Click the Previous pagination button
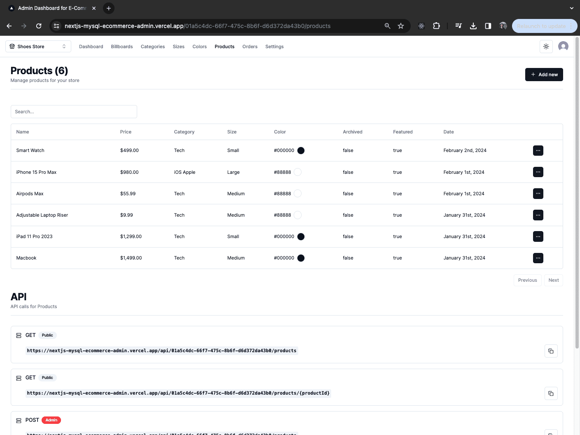This screenshot has width=580, height=435. [x=528, y=280]
